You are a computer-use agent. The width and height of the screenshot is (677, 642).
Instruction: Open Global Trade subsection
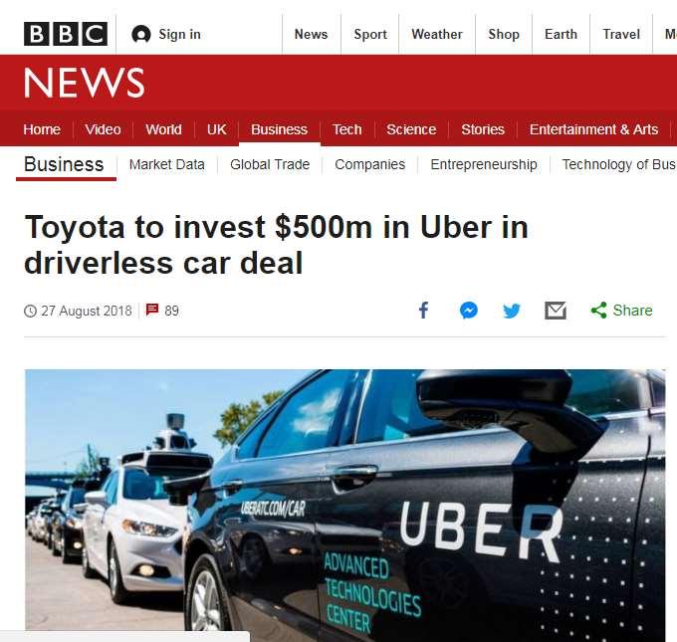(x=270, y=164)
